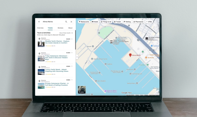This screenshot has height=117, width=197.
Task: Expand the €3800 Private Catamaran Charter chevron
Action: point(72,80)
